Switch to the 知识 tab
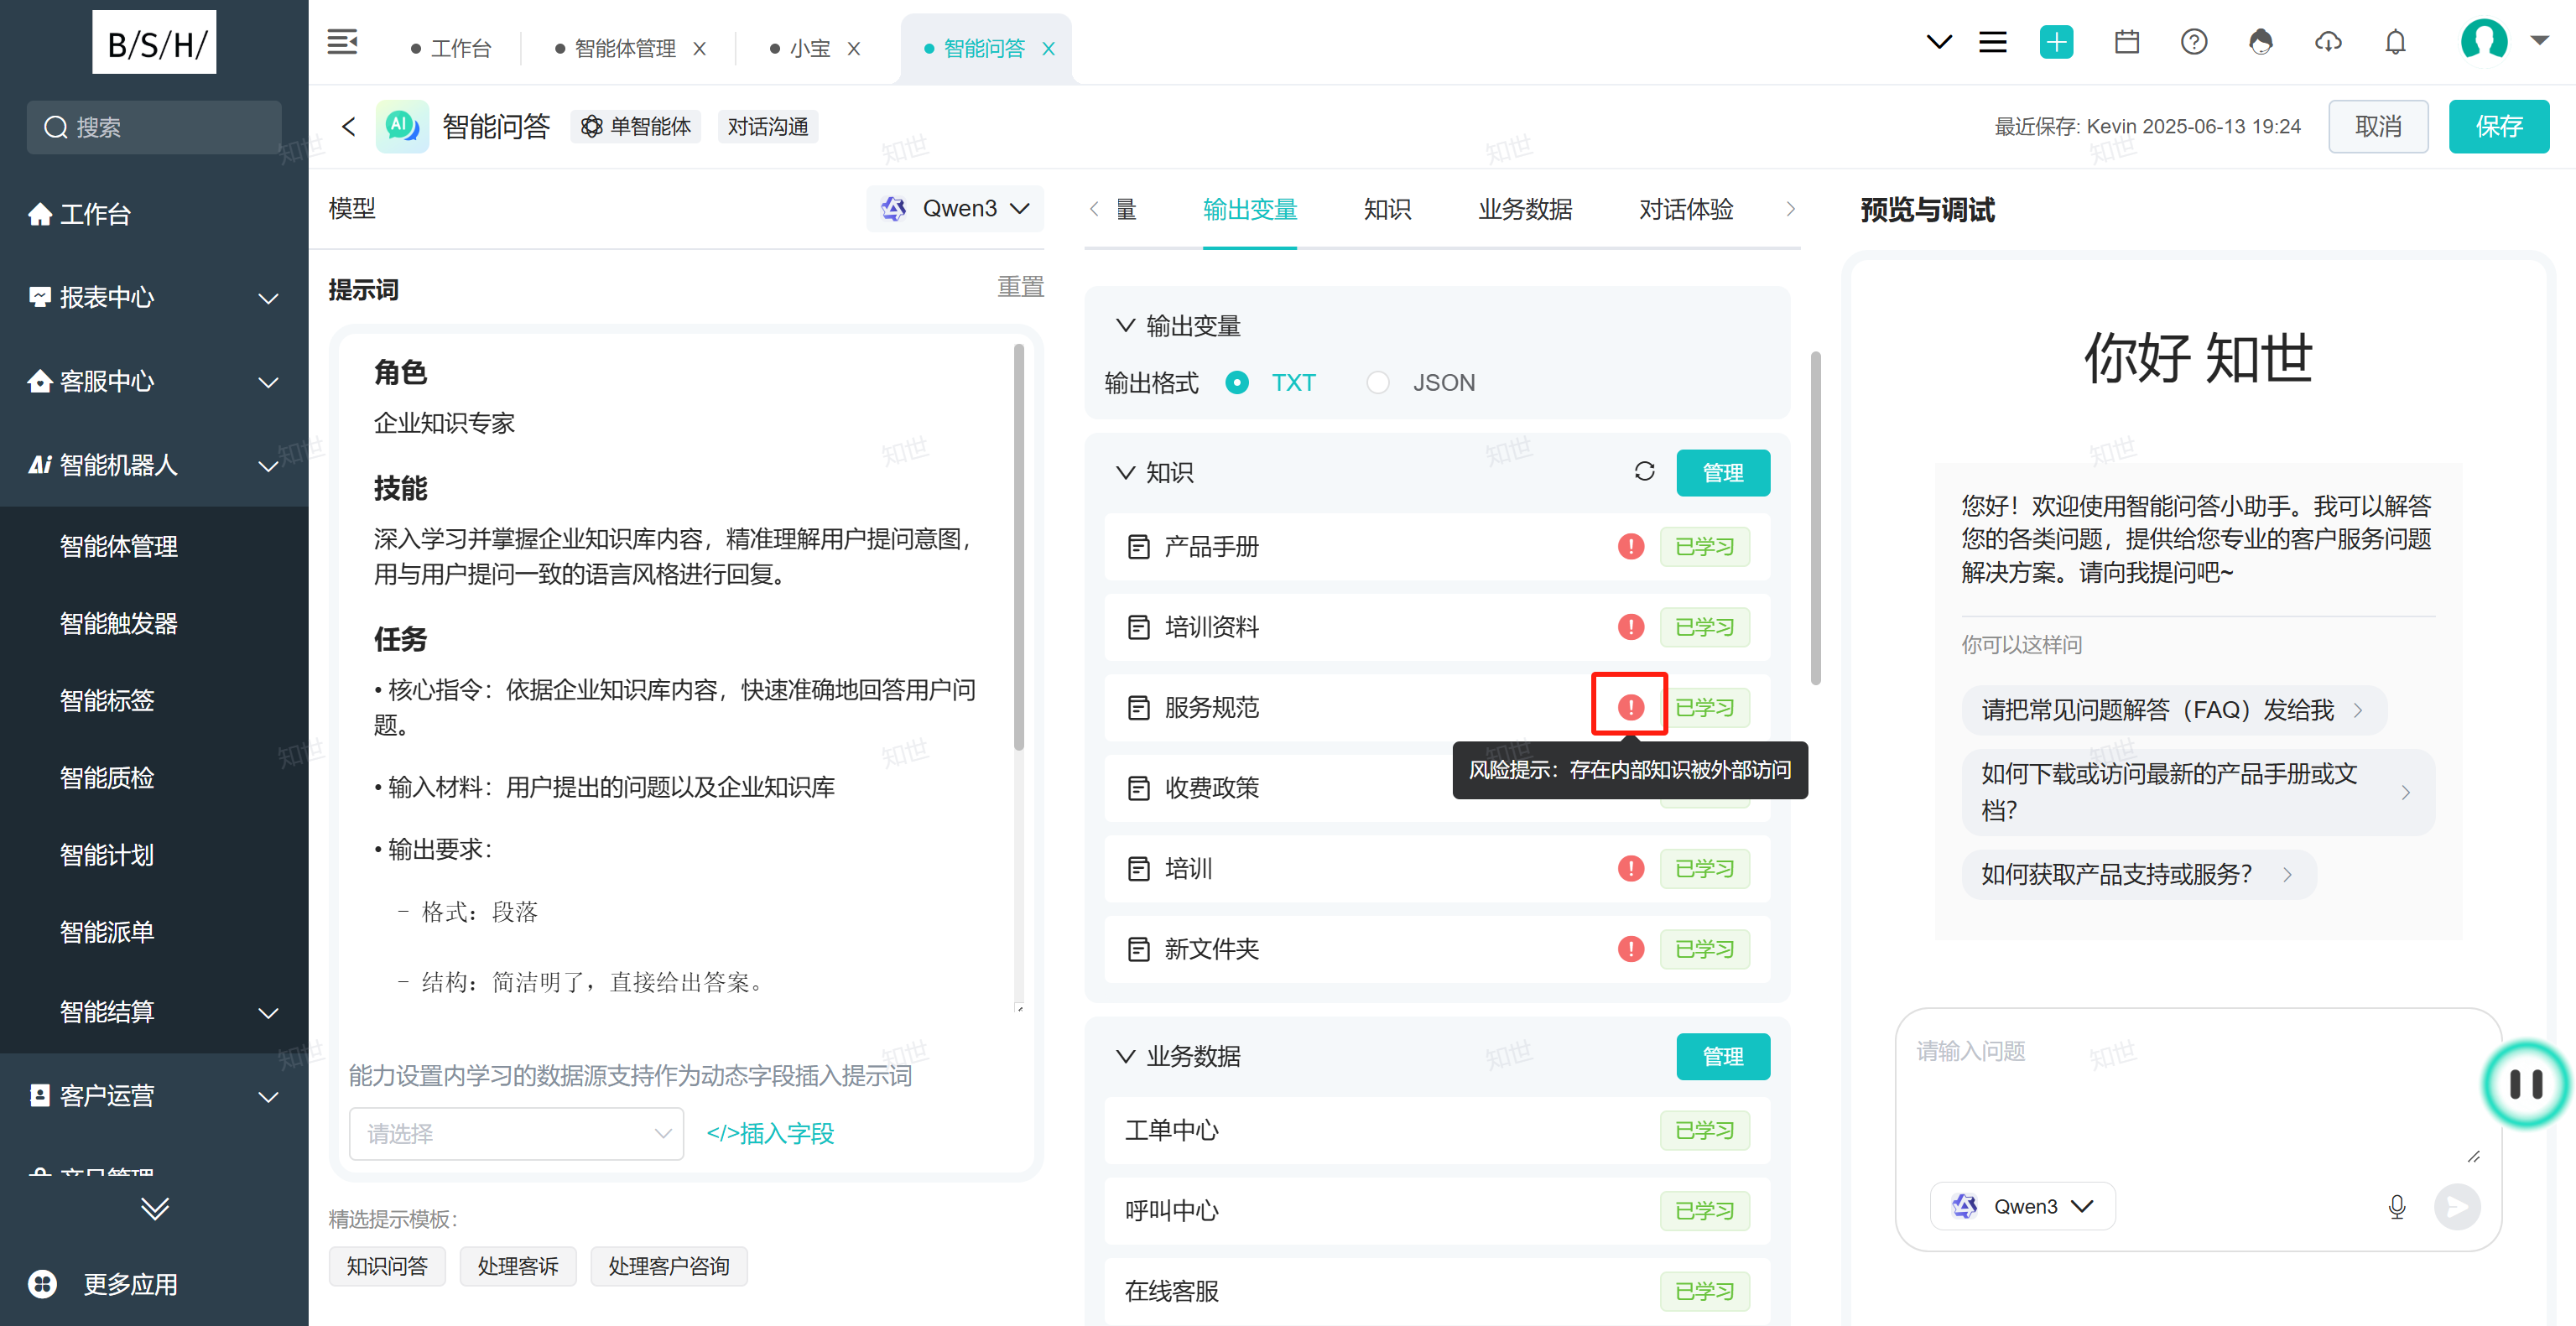Image resolution: width=2576 pixels, height=1326 pixels. pyautogui.click(x=1387, y=209)
